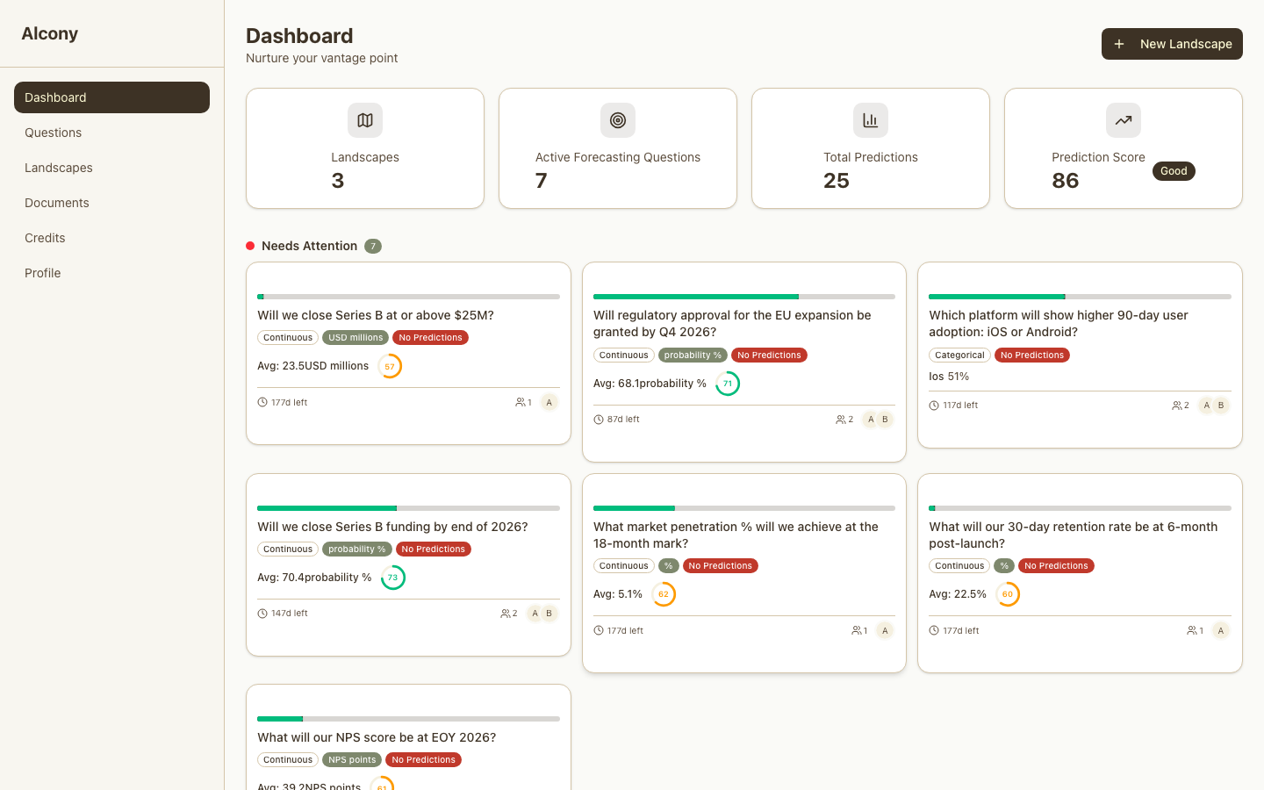Screen dimensions: 1264x790
Task: Open the Credits page
Action: (x=111, y=238)
